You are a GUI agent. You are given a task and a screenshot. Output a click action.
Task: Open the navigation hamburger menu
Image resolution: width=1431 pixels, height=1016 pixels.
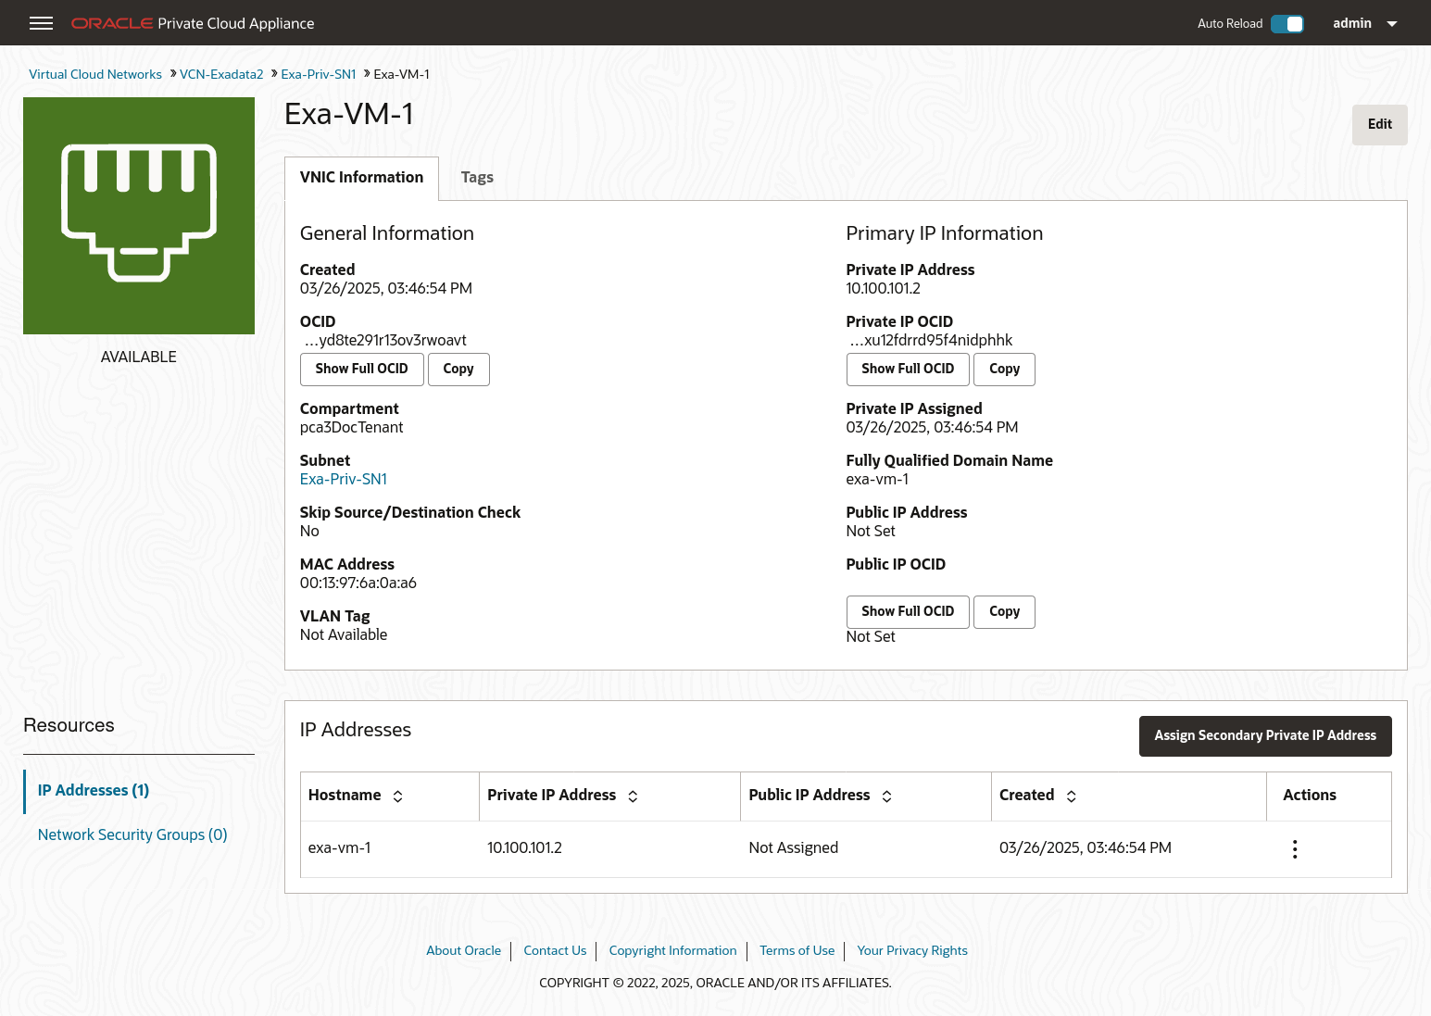(41, 23)
